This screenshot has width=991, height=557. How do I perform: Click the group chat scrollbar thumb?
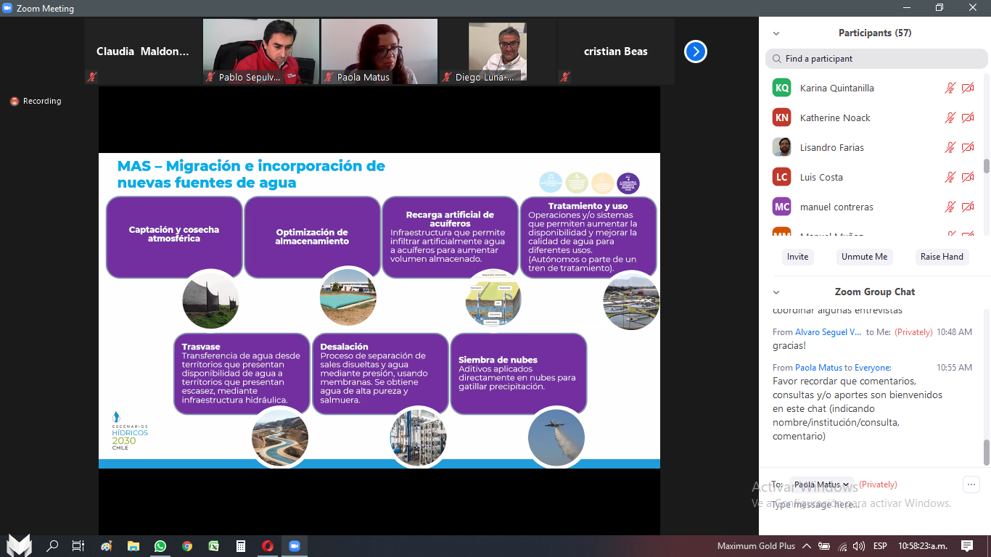coord(987,453)
